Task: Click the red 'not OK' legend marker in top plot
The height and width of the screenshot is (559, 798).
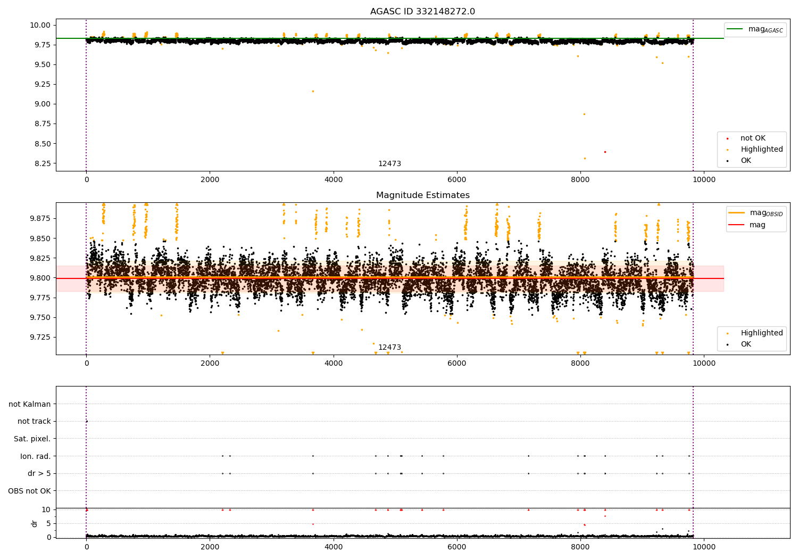Action: 727,138
